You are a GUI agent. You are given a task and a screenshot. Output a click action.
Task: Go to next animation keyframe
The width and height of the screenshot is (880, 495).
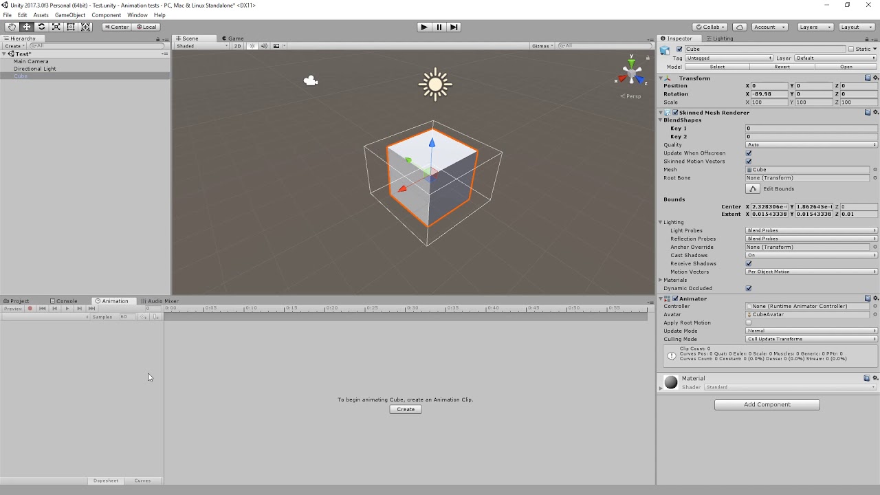coord(79,309)
